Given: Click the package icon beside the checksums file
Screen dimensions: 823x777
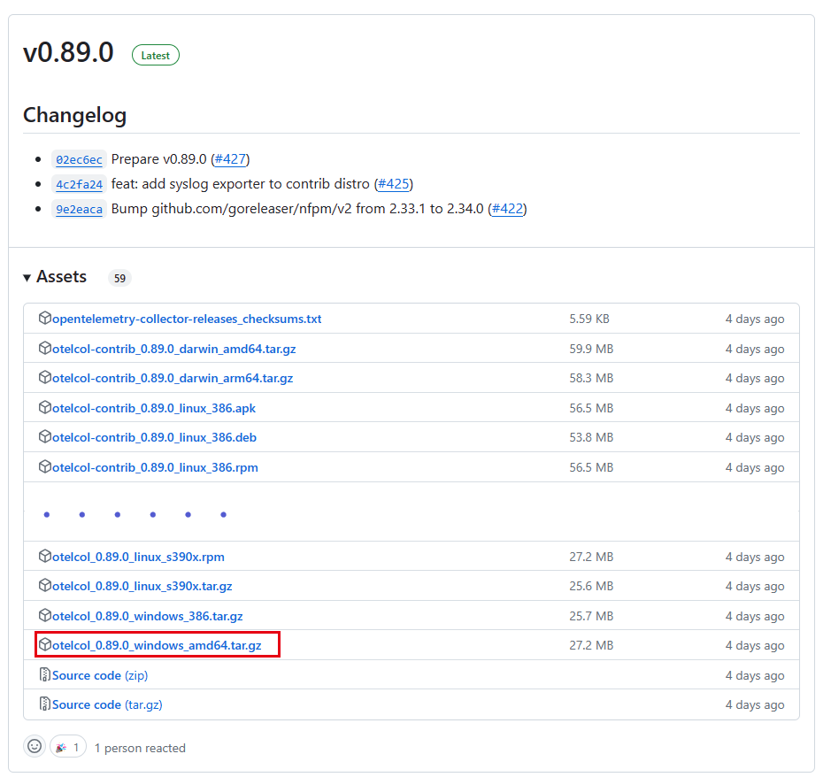Looking at the screenshot, I should 45,319.
